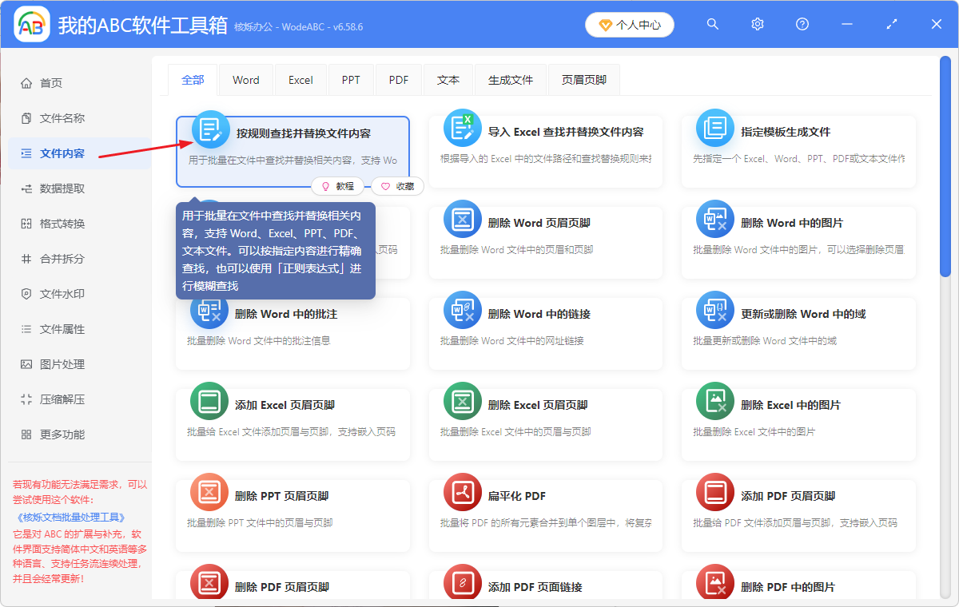The width and height of the screenshot is (959, 607).
Task: Click the 教程 tutorial button
Action: (338, 186)
